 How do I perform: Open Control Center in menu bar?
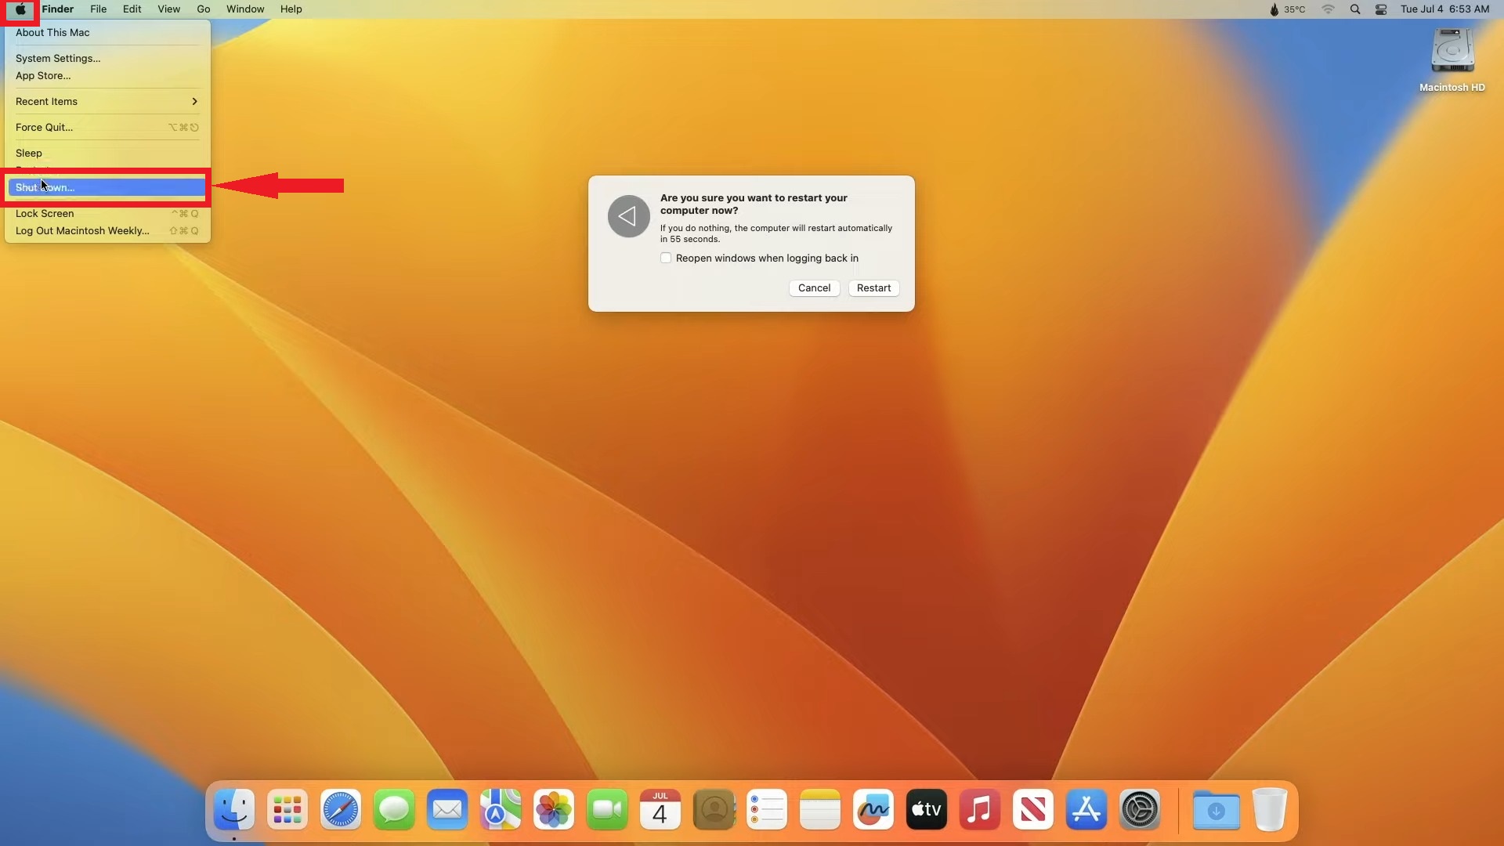click(1381, 9)
